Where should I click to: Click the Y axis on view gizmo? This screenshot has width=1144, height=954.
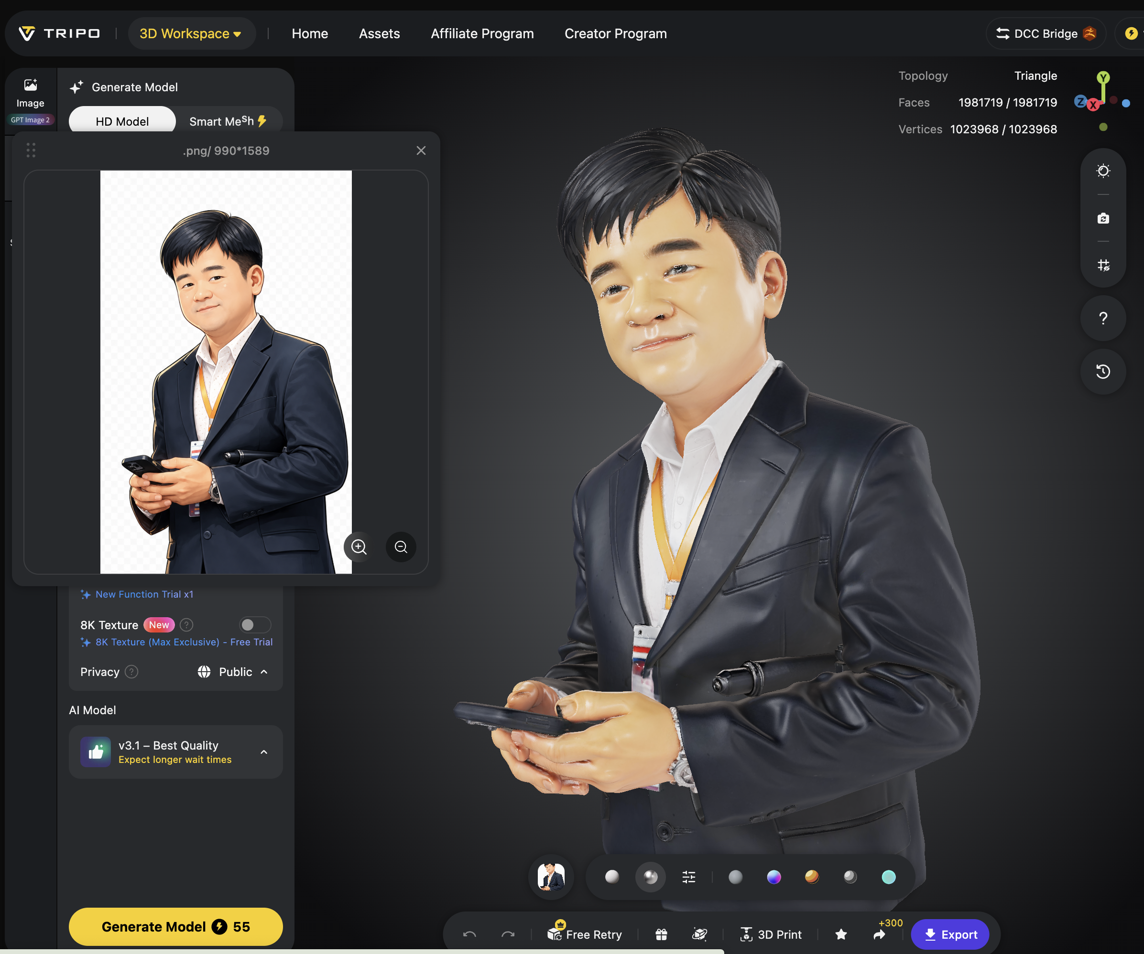click(1103, 77)
